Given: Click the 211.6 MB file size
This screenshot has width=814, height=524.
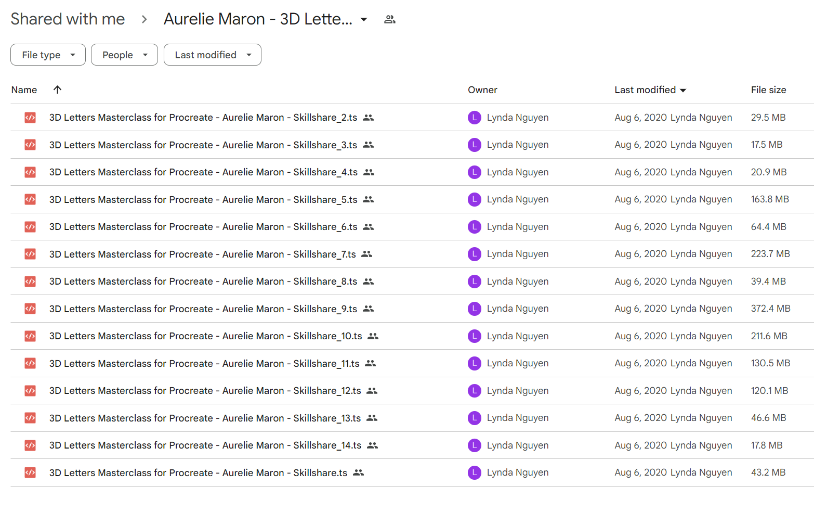Looking at the screenshot, I should coord(769,336).
